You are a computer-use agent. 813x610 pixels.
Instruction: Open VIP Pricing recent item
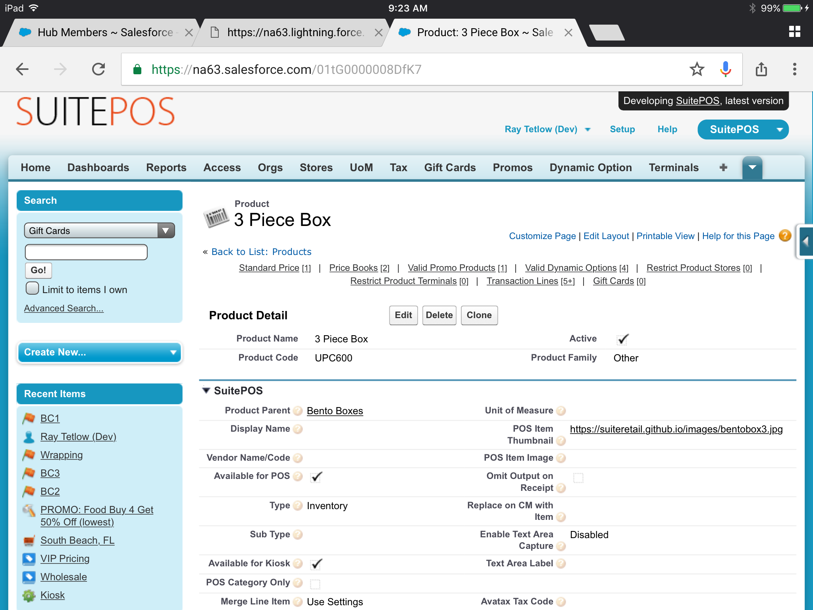65,559
